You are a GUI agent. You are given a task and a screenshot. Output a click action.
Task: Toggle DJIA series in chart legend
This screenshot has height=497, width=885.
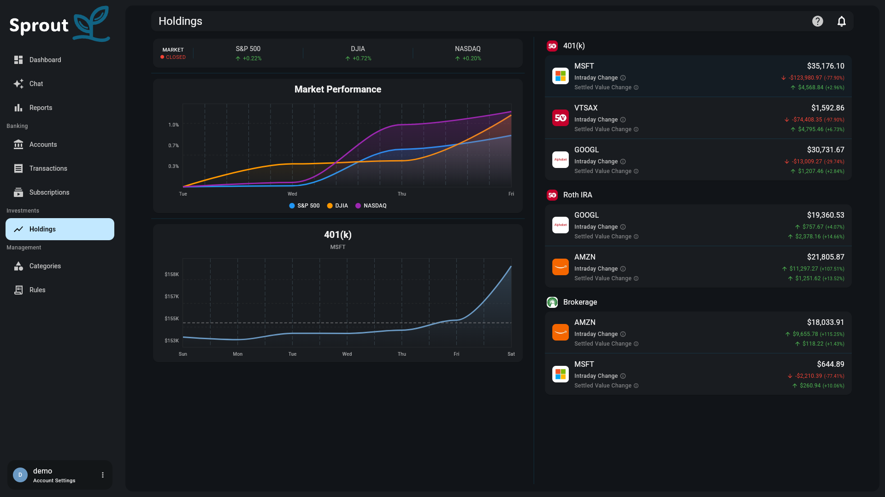337,206
